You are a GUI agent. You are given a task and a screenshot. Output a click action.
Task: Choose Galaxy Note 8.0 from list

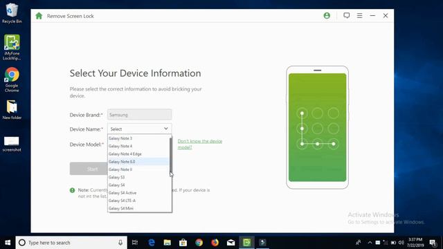[138, 161]
